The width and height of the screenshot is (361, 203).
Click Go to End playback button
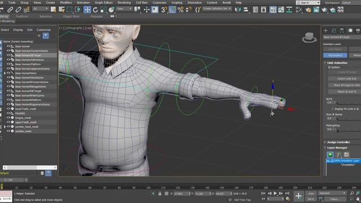click(287, 193)
